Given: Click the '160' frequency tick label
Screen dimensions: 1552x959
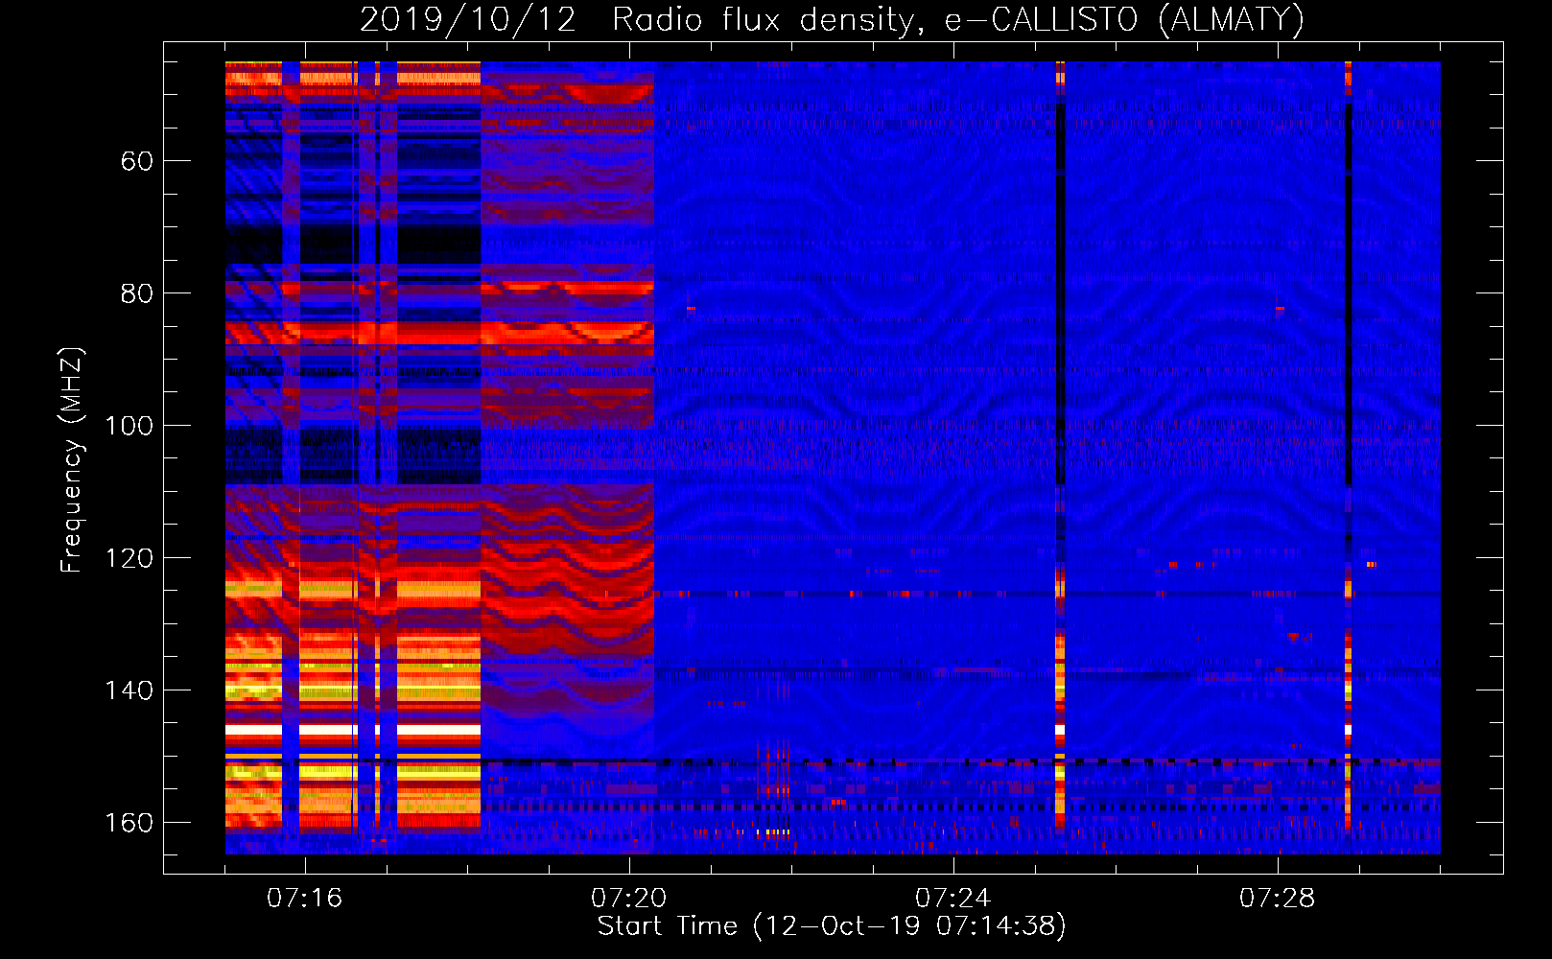Looking at the screenshot, I should pos(129,823).
